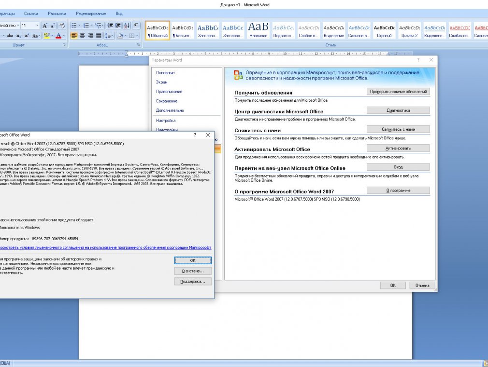488x367 pixels.
Task: Click the Свяжитесь с нами button
Action: click(398, 129)
